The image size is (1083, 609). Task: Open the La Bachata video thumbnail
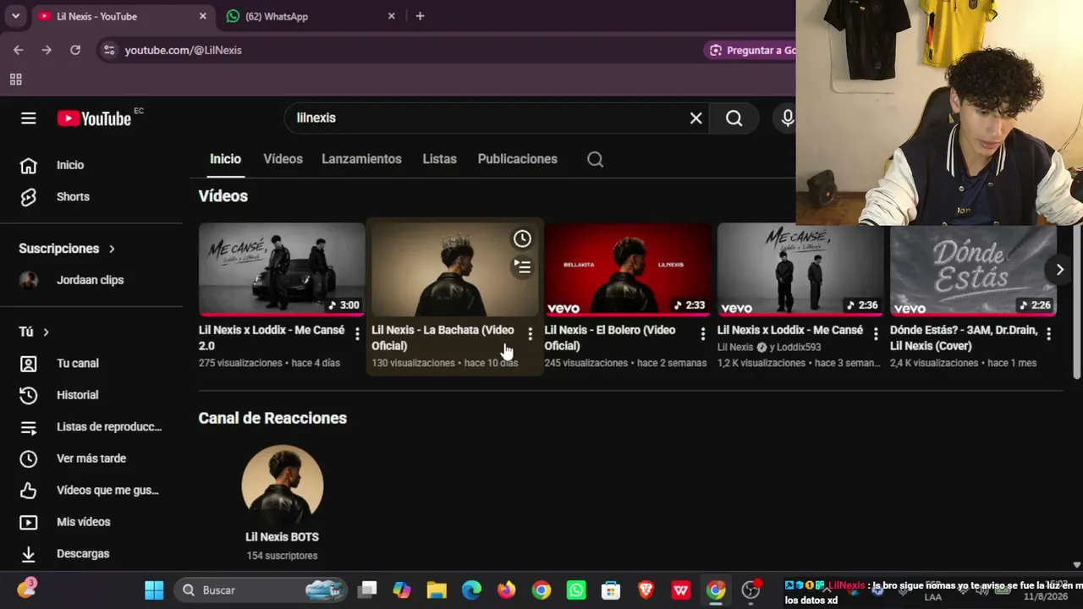click(454, 269)
